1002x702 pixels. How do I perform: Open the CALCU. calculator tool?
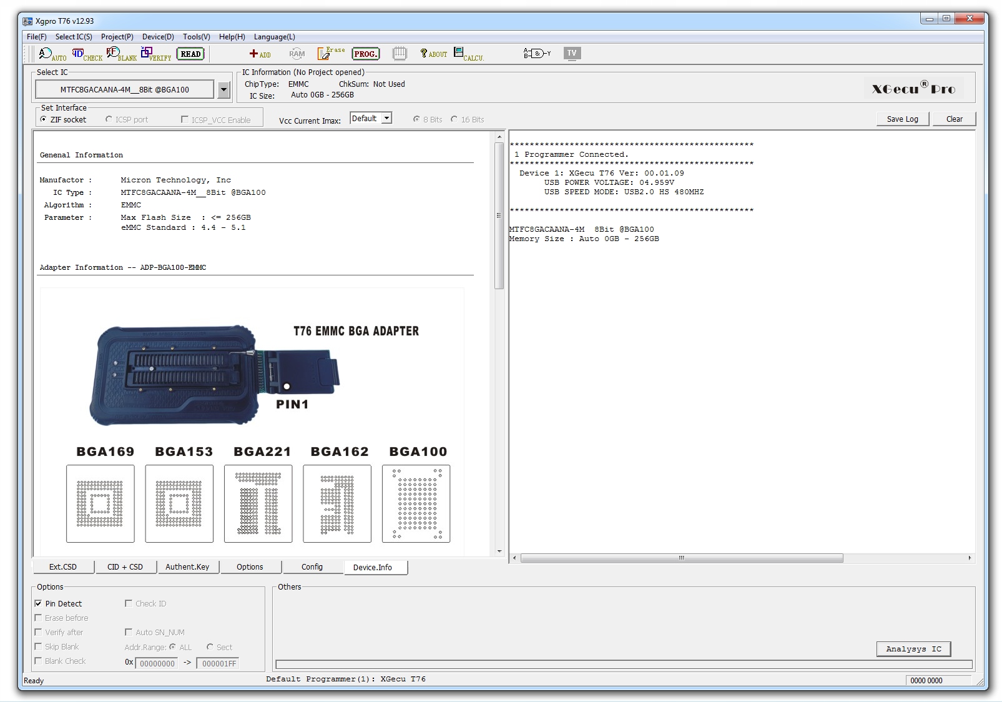[468, 54]
